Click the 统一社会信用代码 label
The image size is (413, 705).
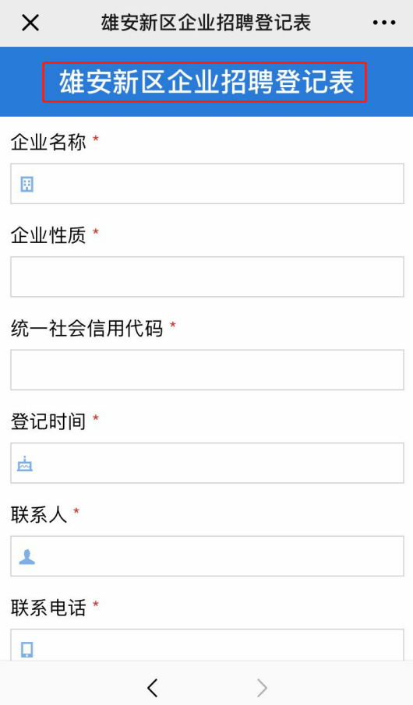point(86,329)
